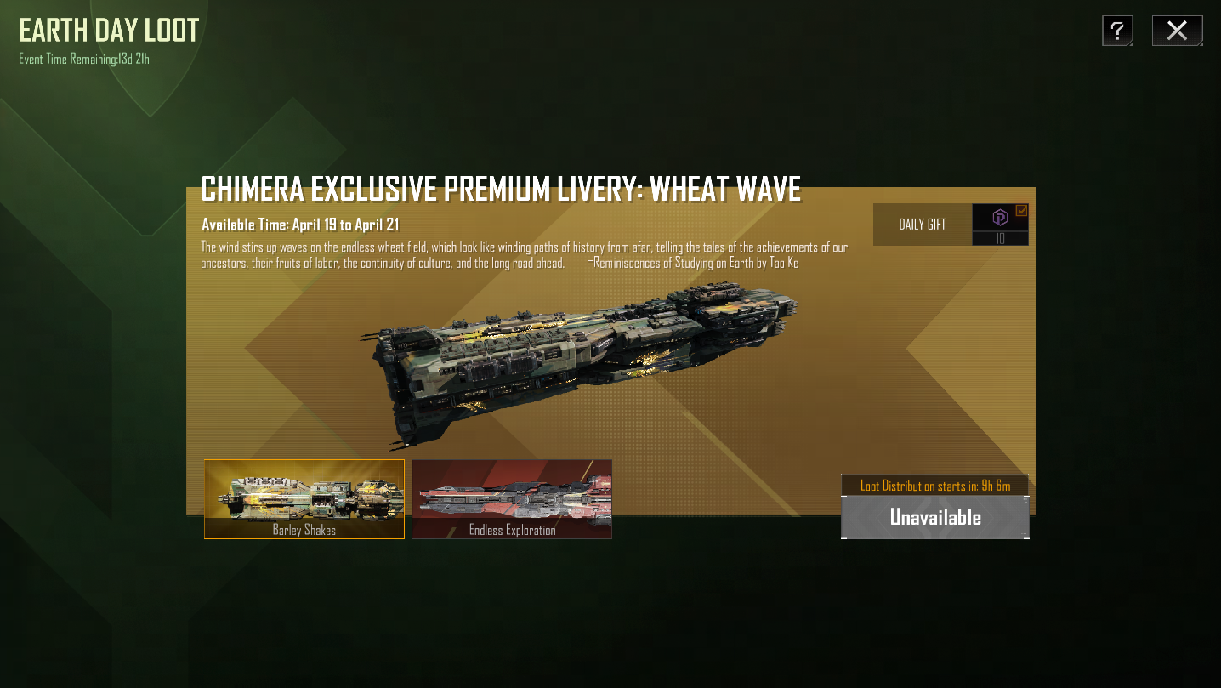
Task: Click the quantity 10 under the gift icon
Action: (1000, 239)
